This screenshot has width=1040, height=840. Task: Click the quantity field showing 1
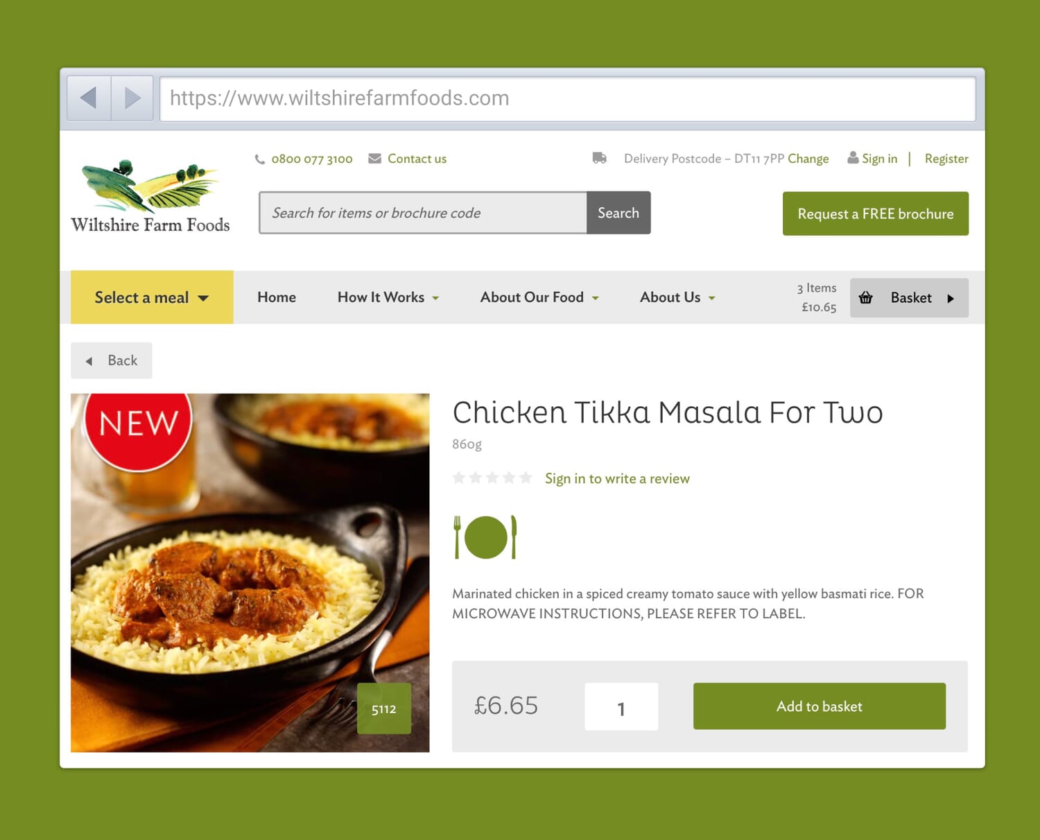click(x=621, y=707)
